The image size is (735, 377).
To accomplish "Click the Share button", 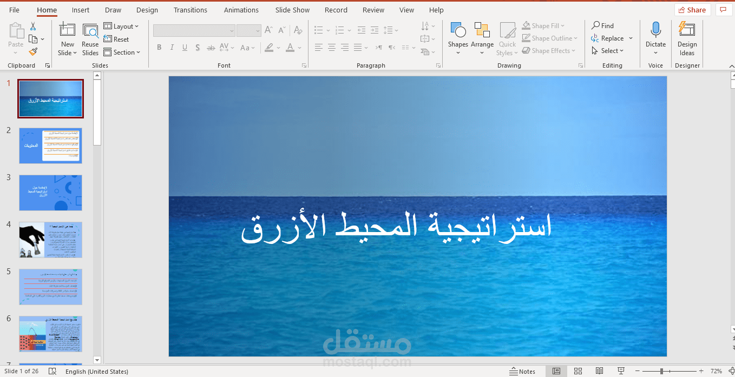I will click(x=692, y=10).
